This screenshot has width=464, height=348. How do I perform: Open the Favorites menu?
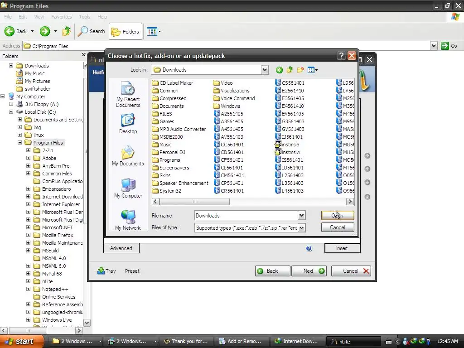tap(61, 17)
